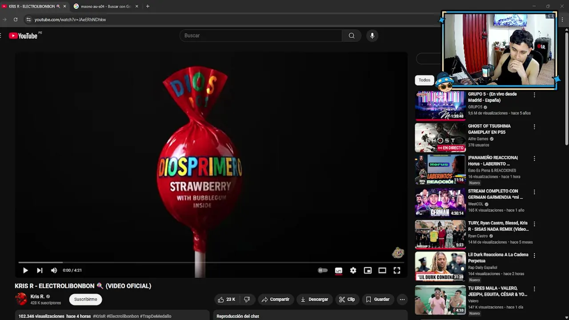Viewport: 569px width, 320px height.
Task: Play the video with the play button
Action: (x=25, y=270)
